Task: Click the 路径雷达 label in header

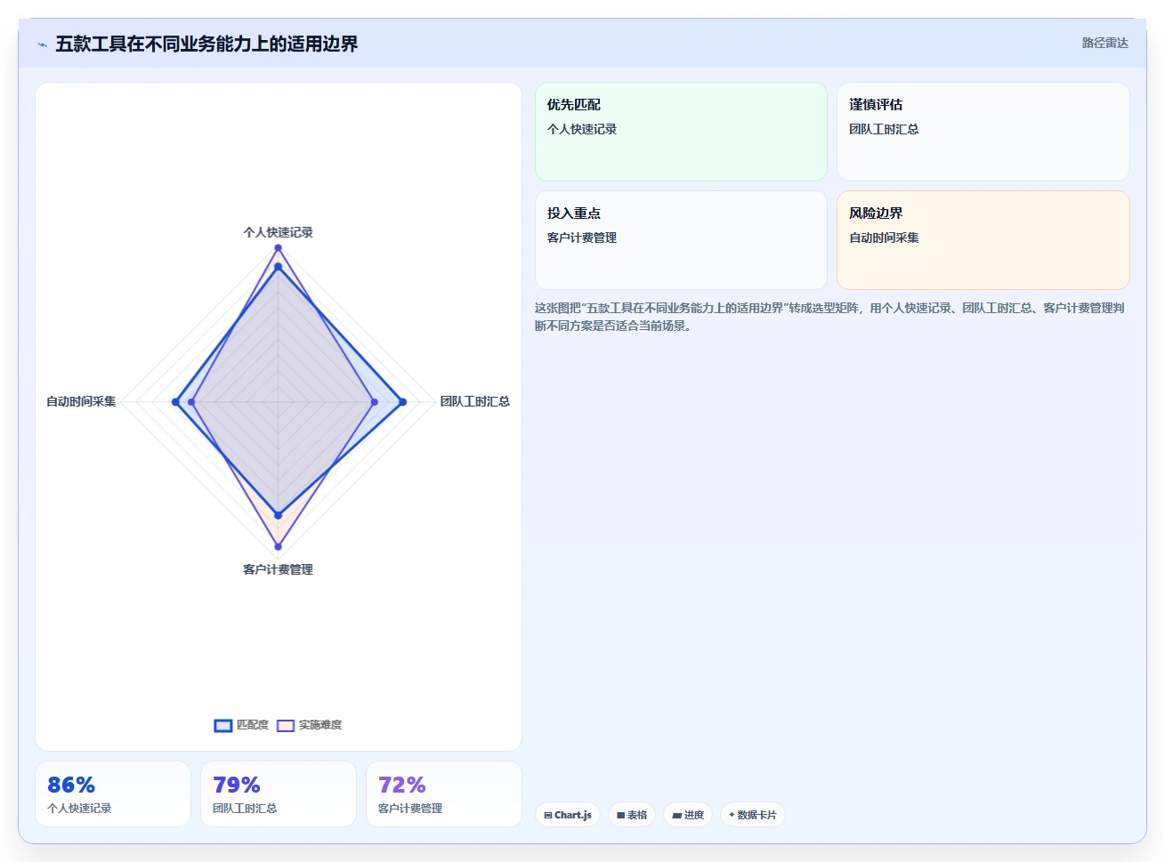Action: [1104, 43]
